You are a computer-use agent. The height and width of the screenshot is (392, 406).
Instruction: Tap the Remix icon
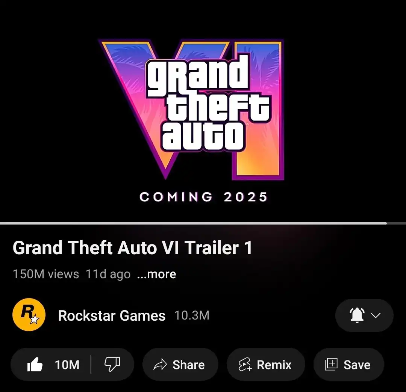(x=245, y=365)
